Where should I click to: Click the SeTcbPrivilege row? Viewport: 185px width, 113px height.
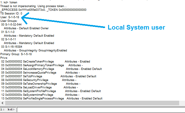tap(49, 76)
